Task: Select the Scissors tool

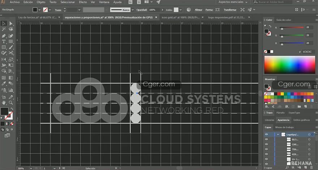Action: click(x=11, y=53)
